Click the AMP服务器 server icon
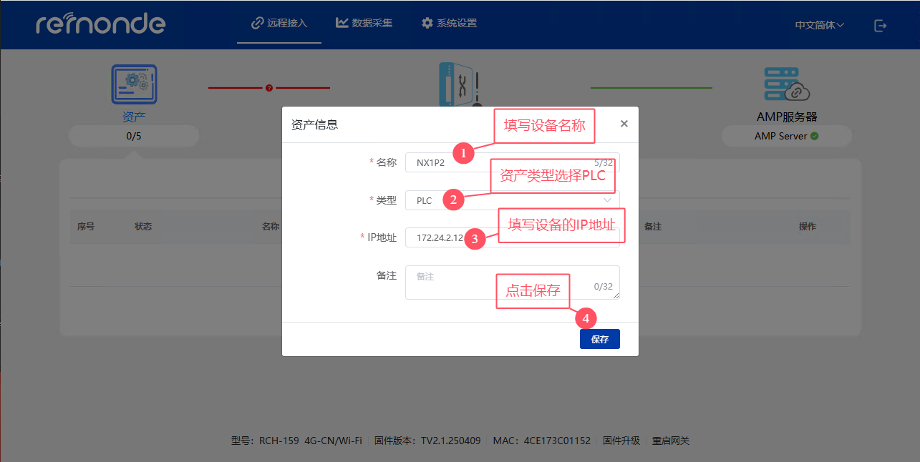 787,84
